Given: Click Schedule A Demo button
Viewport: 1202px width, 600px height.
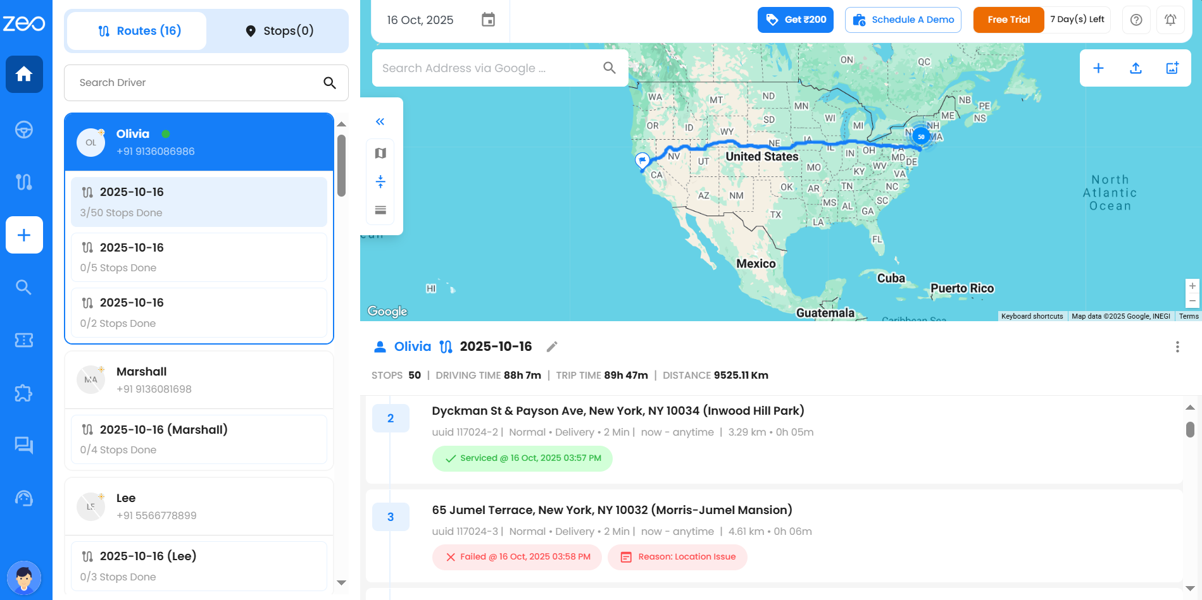Looking at the screenshot, I should (x=903, y=20).
